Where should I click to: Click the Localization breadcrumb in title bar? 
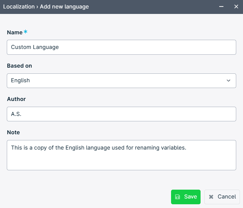click(19, 7)
